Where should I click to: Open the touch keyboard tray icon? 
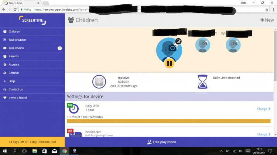[x=248, y=151]
